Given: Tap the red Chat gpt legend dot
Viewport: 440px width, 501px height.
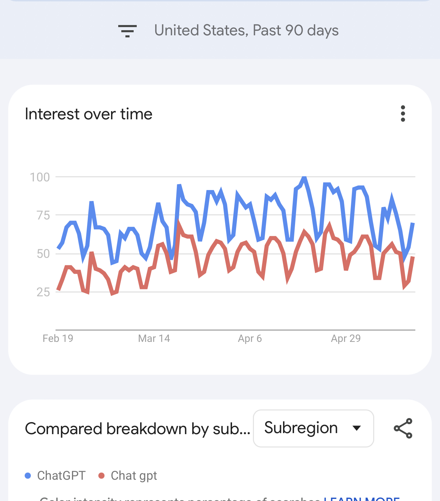Looking at the screenshot, I should pos(101,476).
